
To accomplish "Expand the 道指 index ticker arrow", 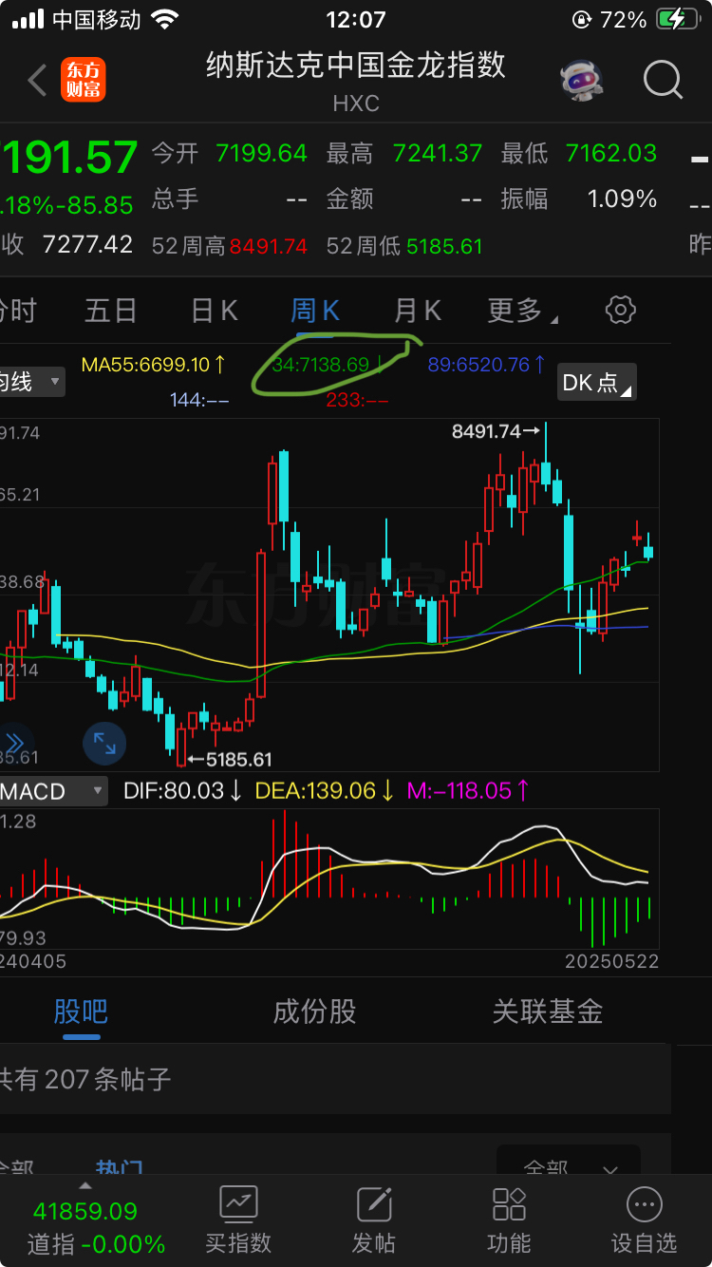I will (85, 1186).
